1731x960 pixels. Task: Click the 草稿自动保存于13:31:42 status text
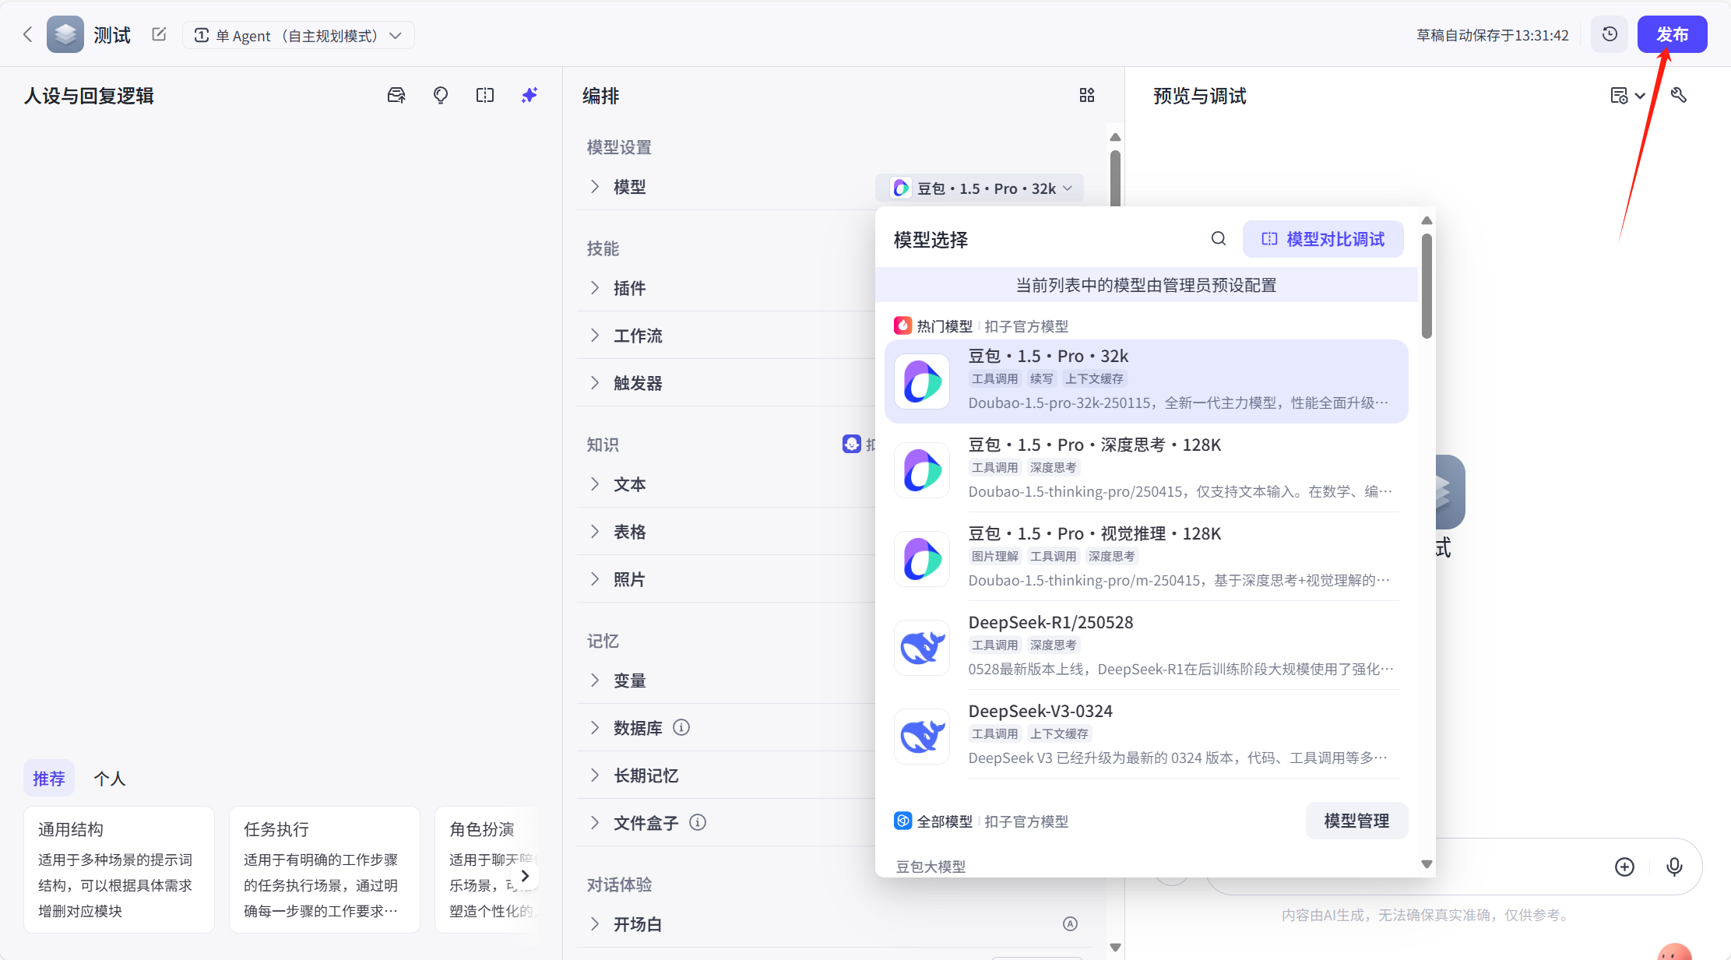tap(1492, 35)
